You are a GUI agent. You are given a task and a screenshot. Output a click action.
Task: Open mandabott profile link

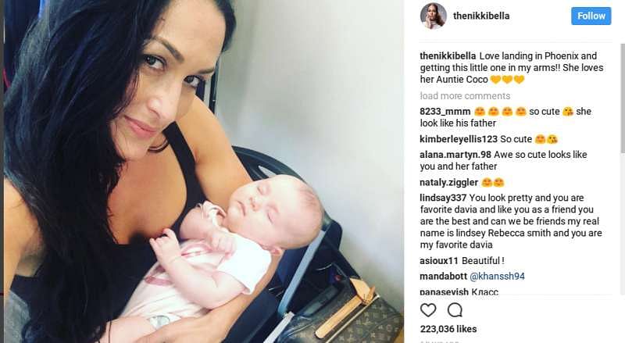pyautogui.click(x=443, y=277)
